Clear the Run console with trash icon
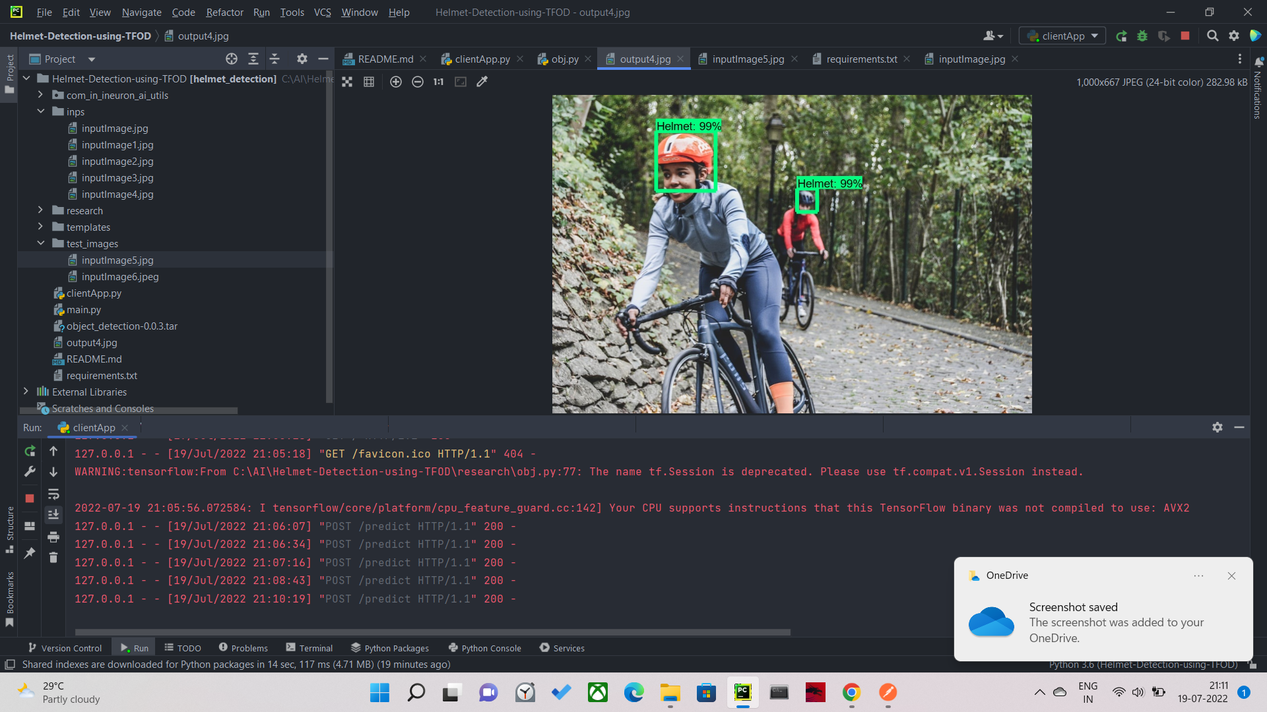 click(53, 558)
